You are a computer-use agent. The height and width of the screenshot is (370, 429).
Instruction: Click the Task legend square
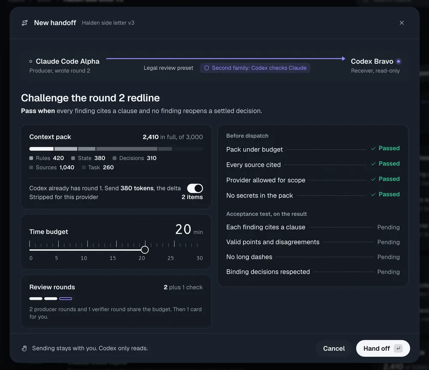click(84, 167)
